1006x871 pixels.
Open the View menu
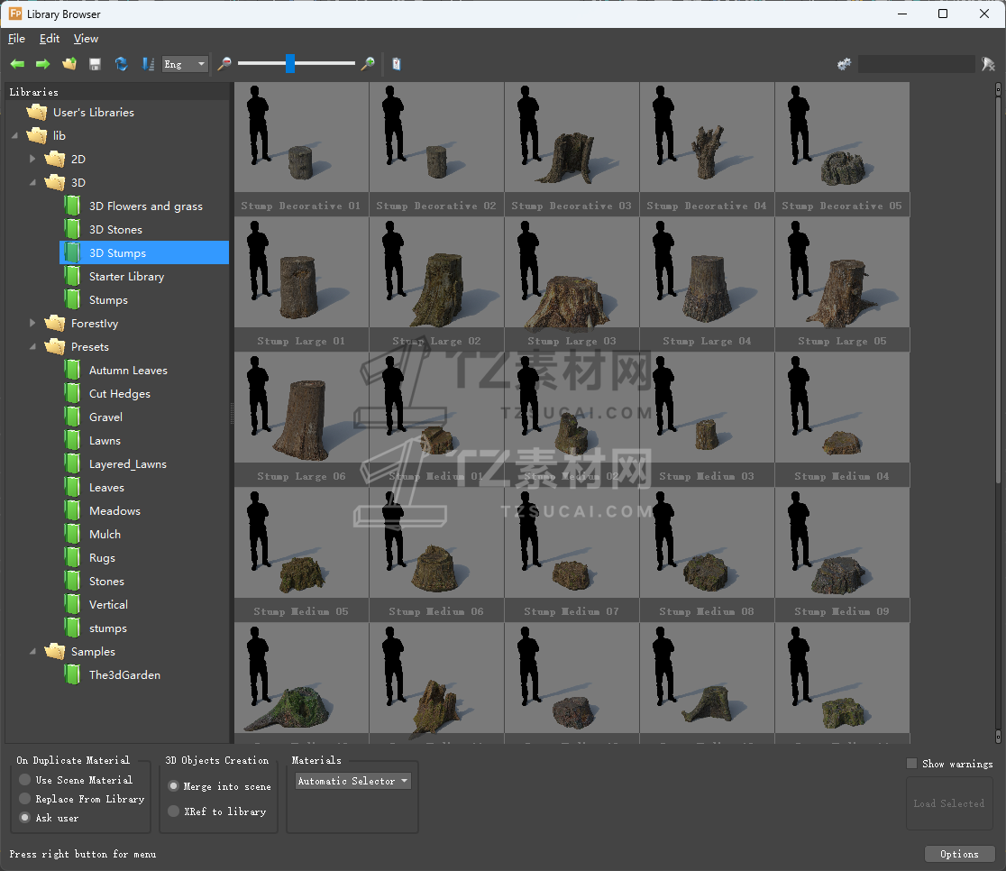point(86,39)
